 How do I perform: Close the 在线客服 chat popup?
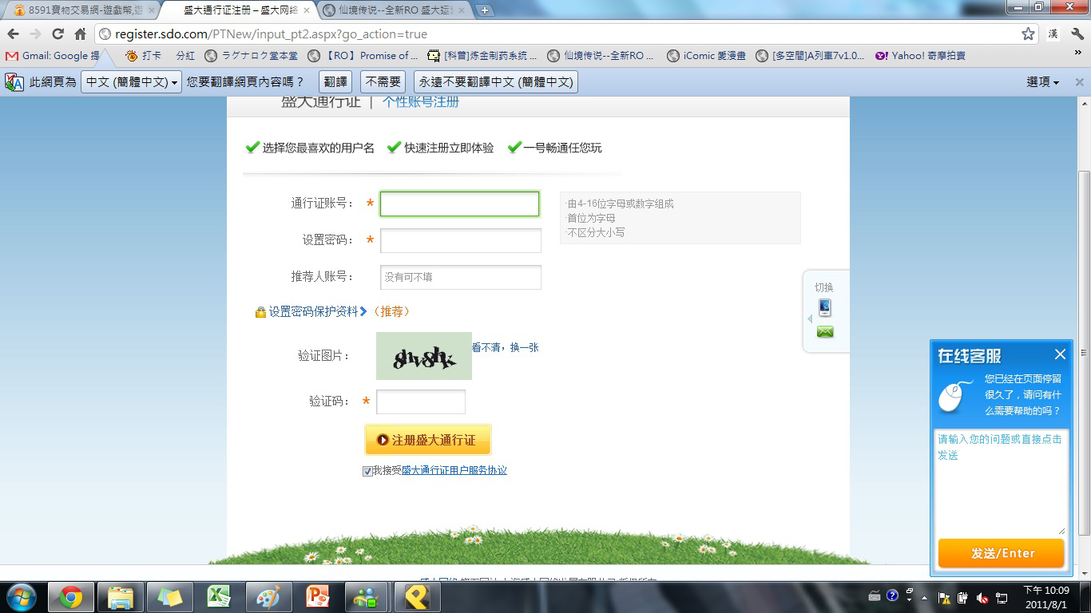[1060, 354]
